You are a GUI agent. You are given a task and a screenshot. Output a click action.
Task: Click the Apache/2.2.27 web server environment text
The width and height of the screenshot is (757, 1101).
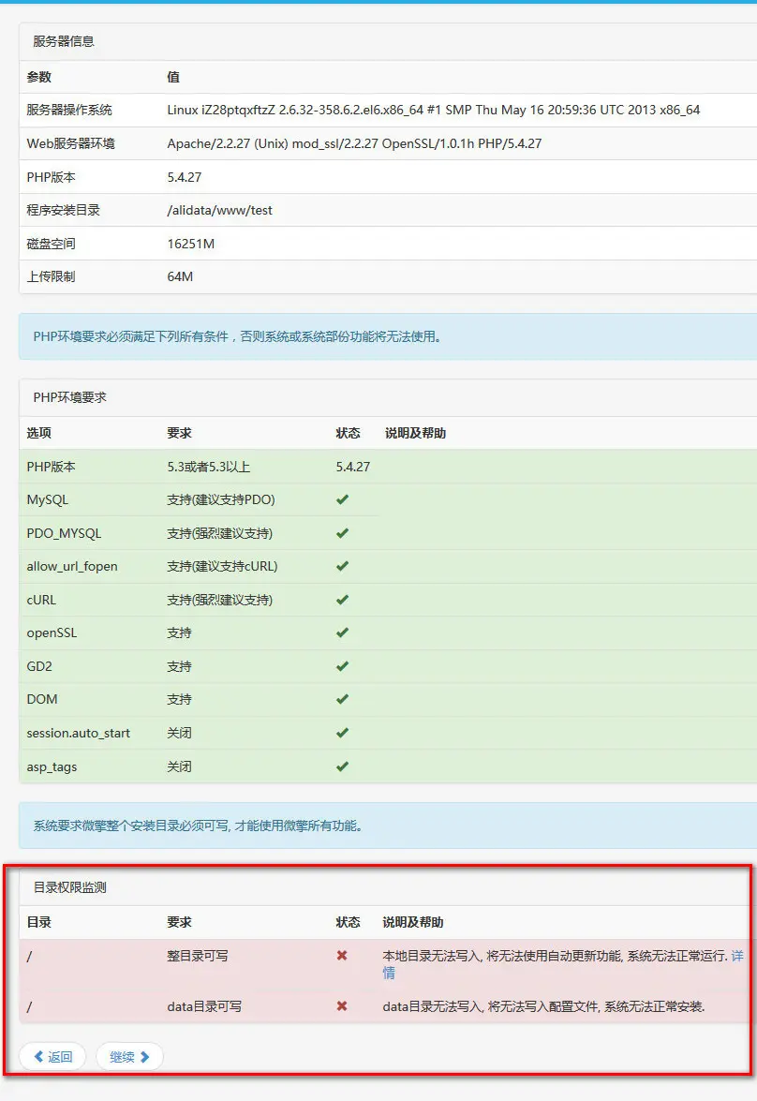355,143
